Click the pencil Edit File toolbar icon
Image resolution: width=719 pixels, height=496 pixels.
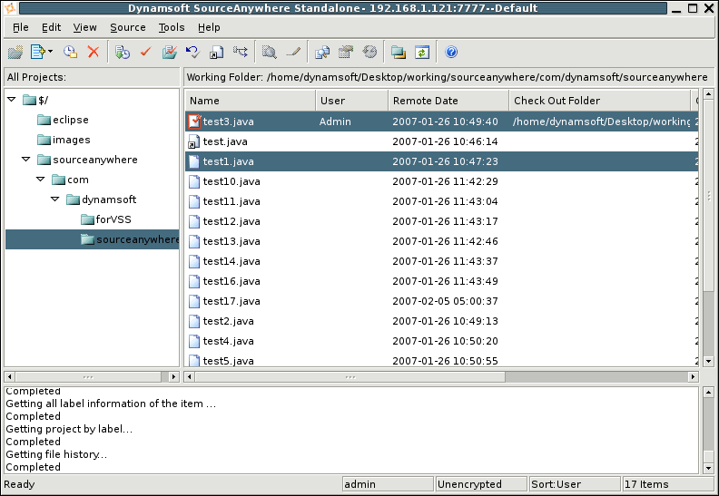click(293, 53)
